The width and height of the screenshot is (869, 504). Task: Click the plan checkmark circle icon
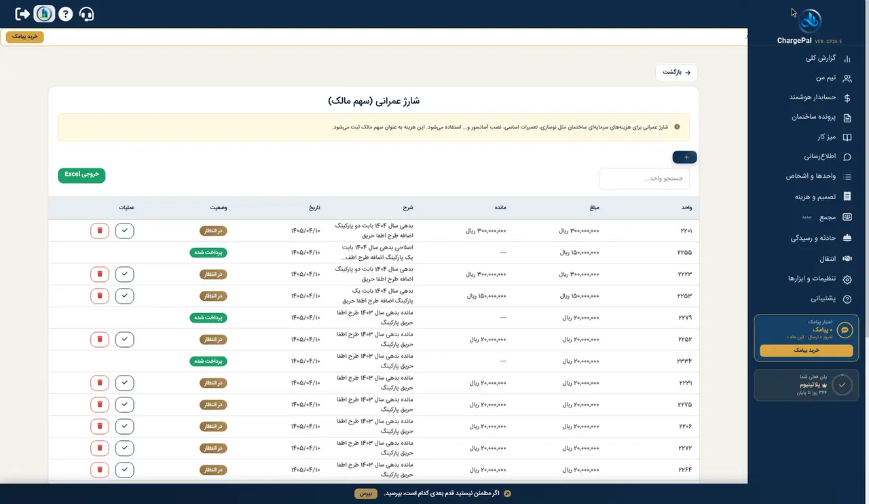[842, 384]
